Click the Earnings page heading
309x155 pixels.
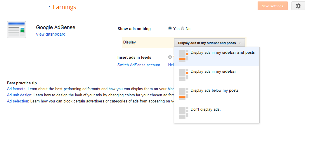65,7
